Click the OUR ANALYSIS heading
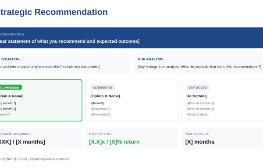The width and height of the screenshot is (263, 168). (150, 59)
